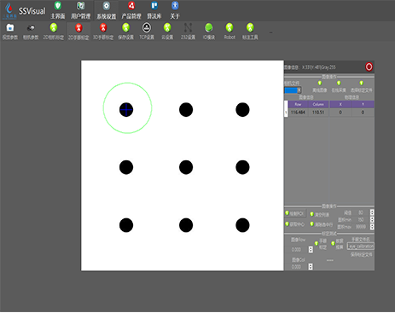Select the Row cell value 116.484

(298, 113)
